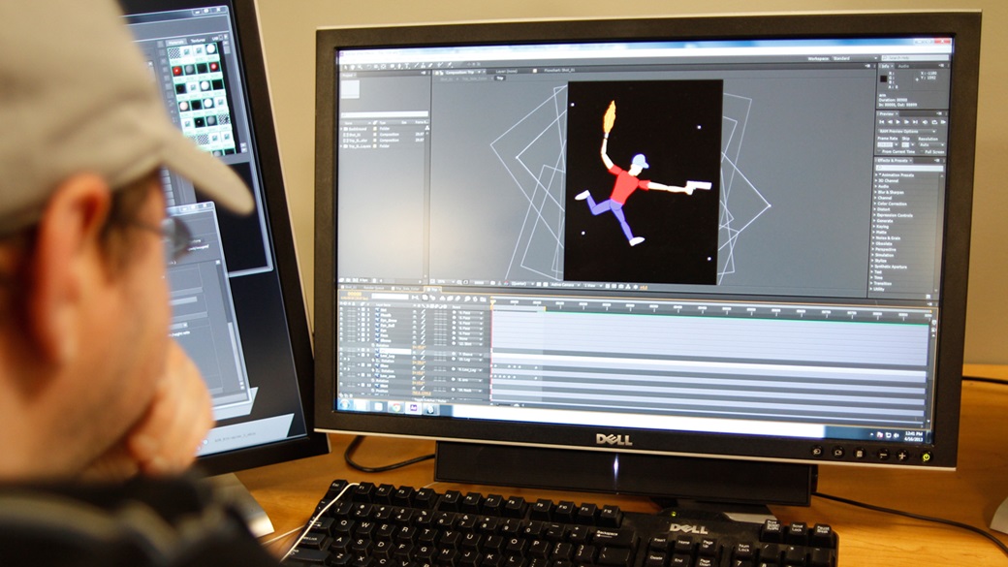Open the Windows Start button

[345, 406]
